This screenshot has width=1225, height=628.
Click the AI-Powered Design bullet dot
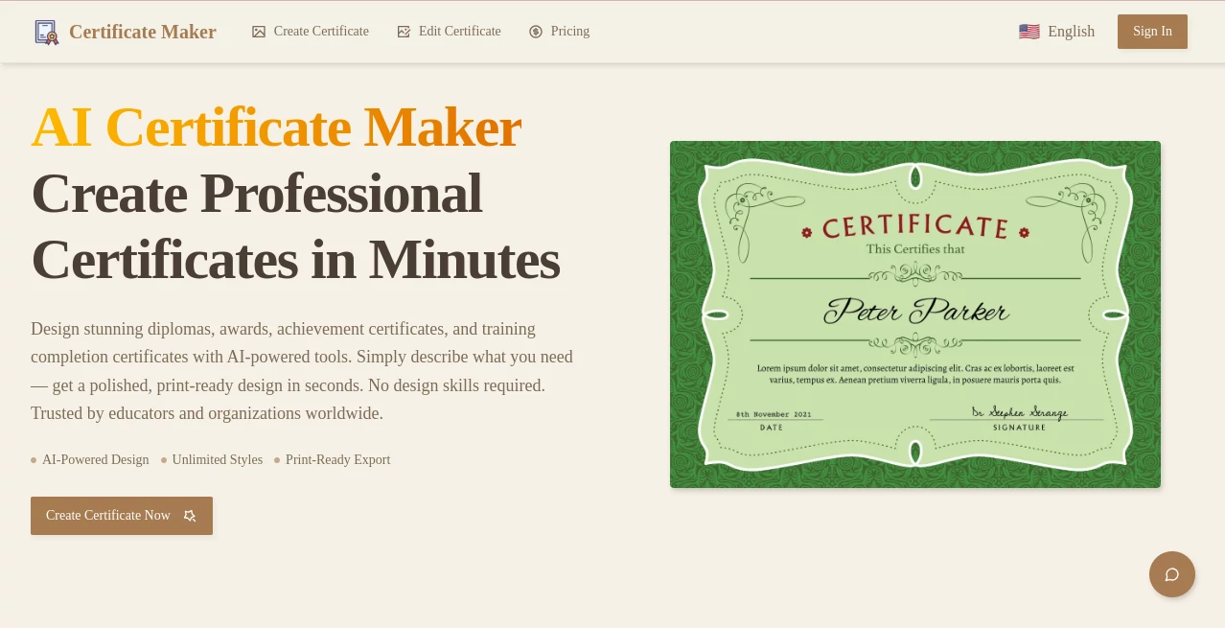(34, 460)
